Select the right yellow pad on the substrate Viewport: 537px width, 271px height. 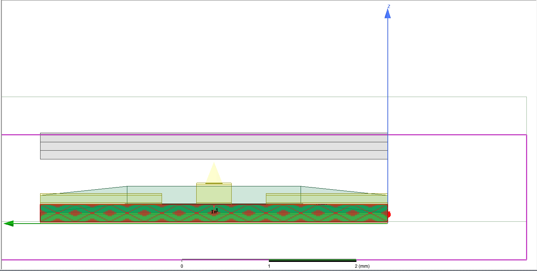tap(327, 198)
